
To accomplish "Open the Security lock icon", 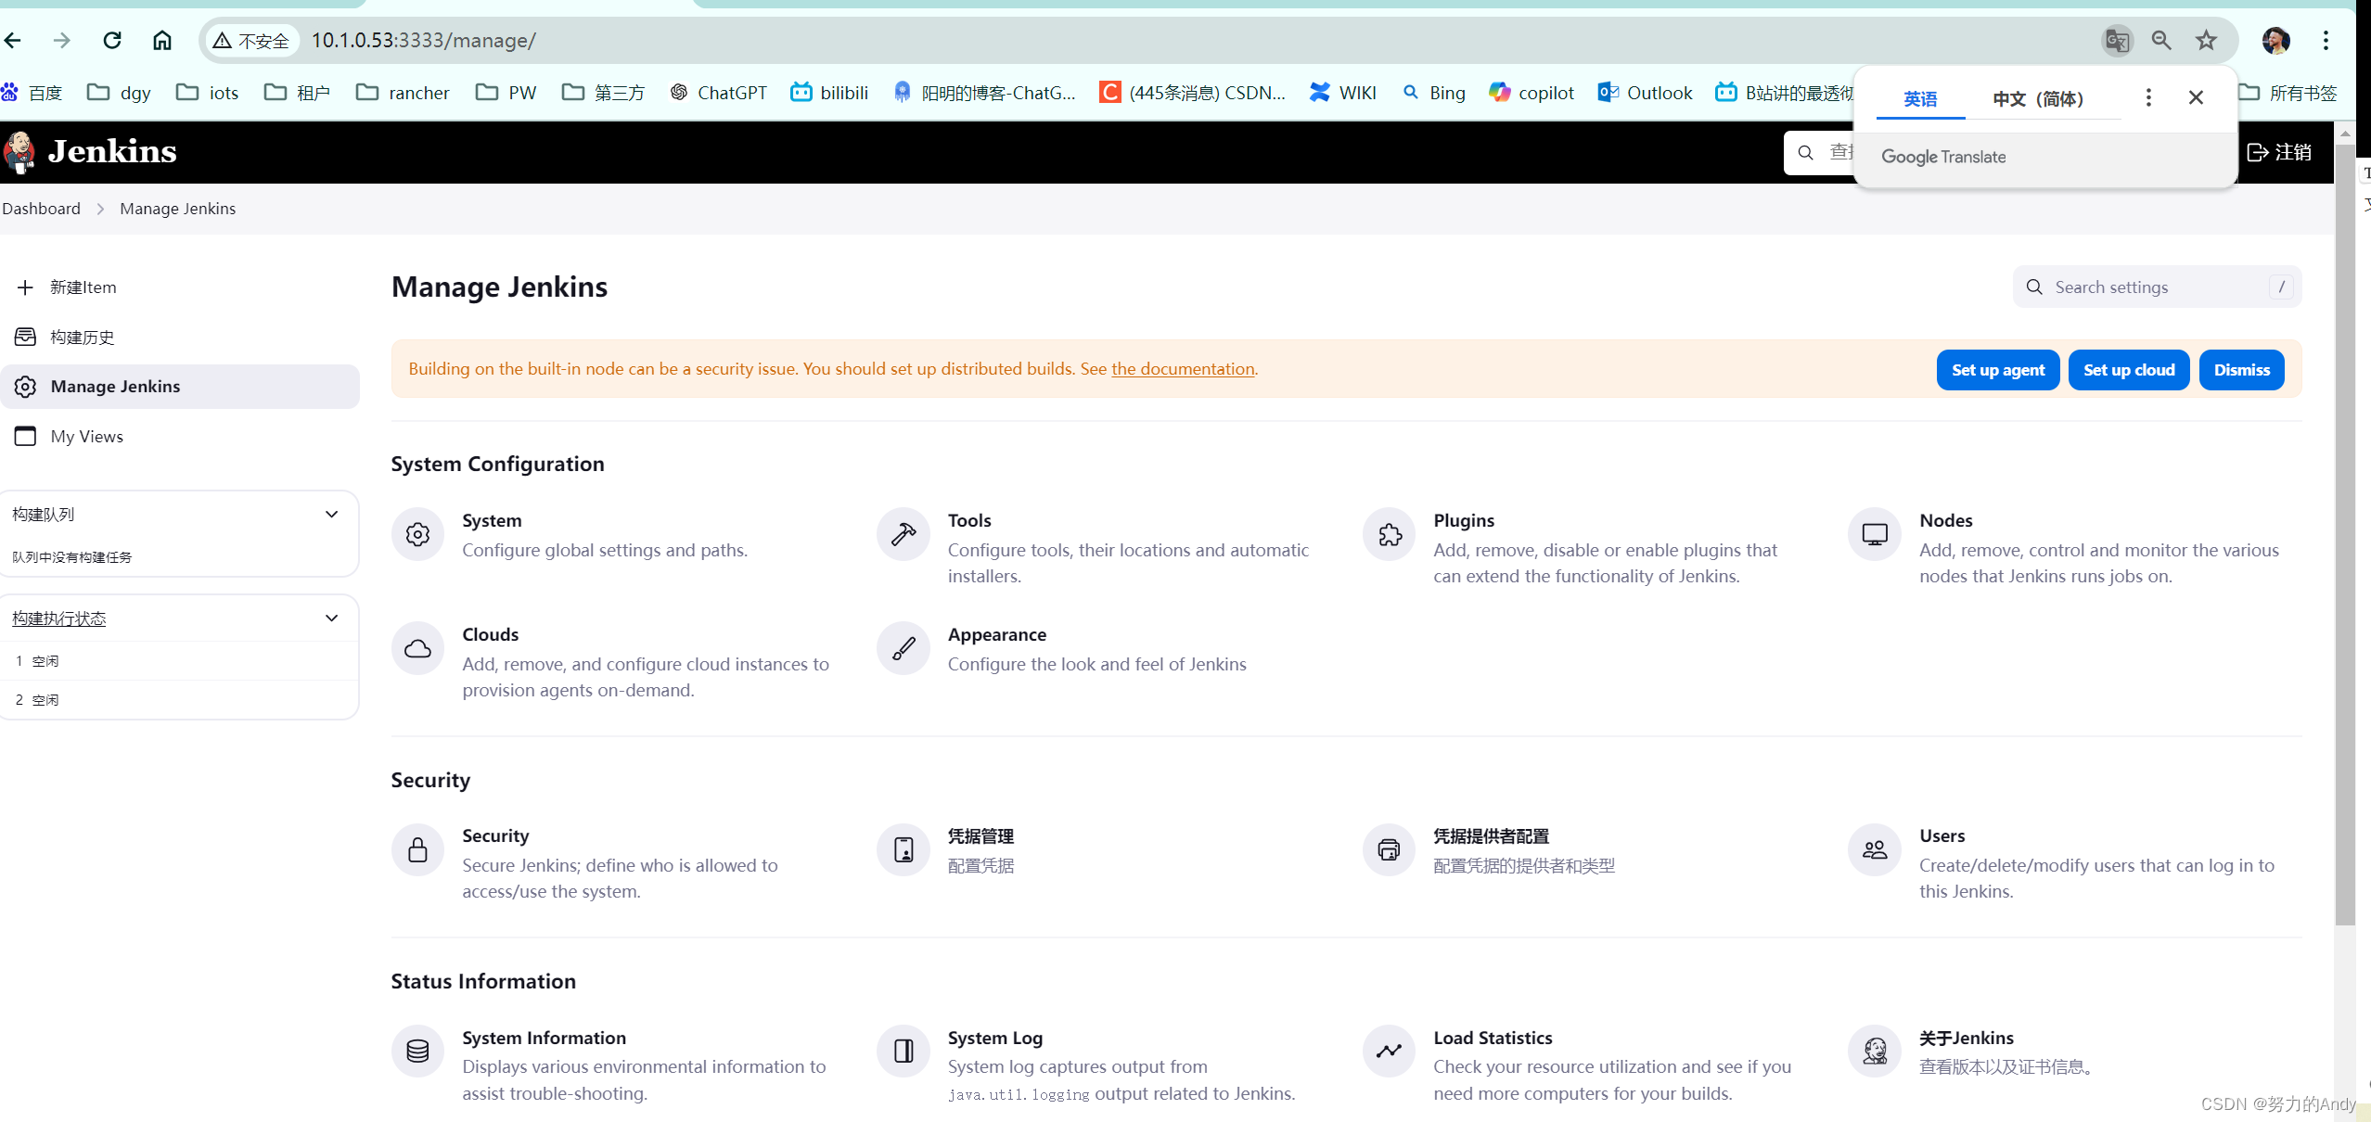I will pyautogui.click(x=417, y=849).
